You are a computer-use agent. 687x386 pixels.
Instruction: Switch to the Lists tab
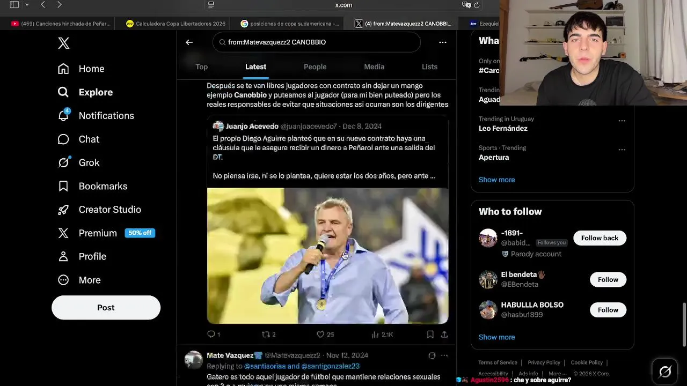tap(429, 67)
